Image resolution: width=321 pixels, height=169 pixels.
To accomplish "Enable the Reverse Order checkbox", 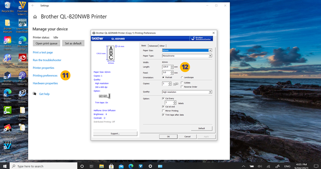I will pyautogui.click(x=182, y=87).
